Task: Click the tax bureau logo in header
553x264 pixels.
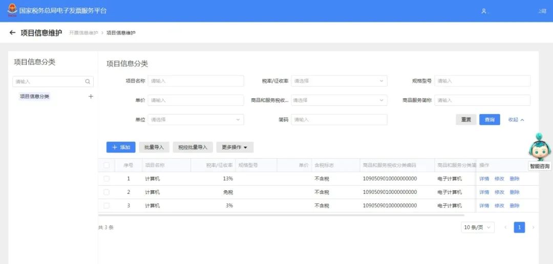Action: point(12,10)
